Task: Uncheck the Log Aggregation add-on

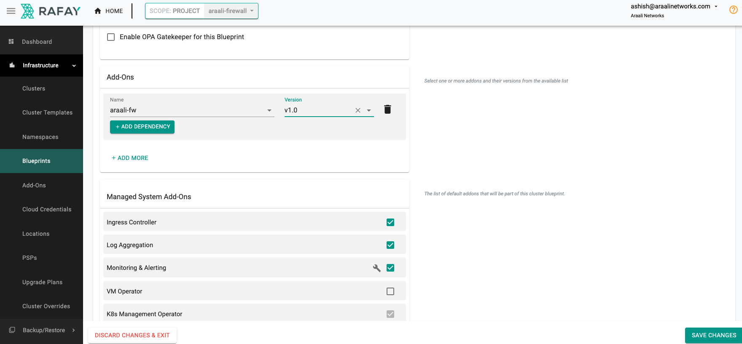Action: (x=390, y=245)
